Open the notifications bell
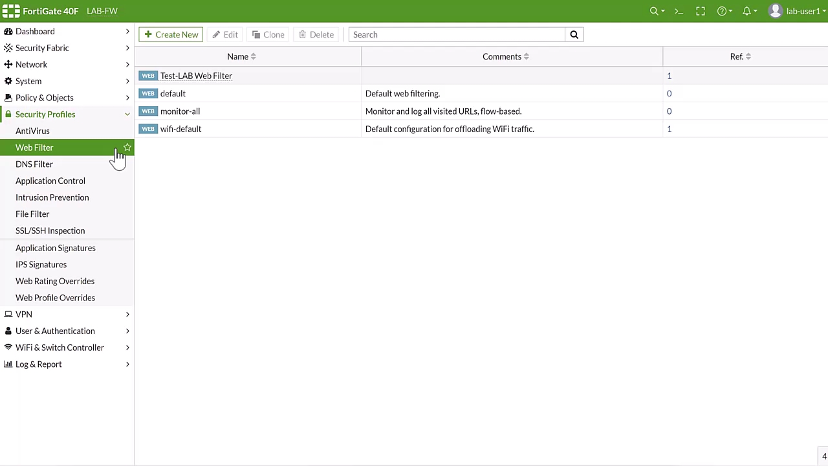 coord(749,11)
